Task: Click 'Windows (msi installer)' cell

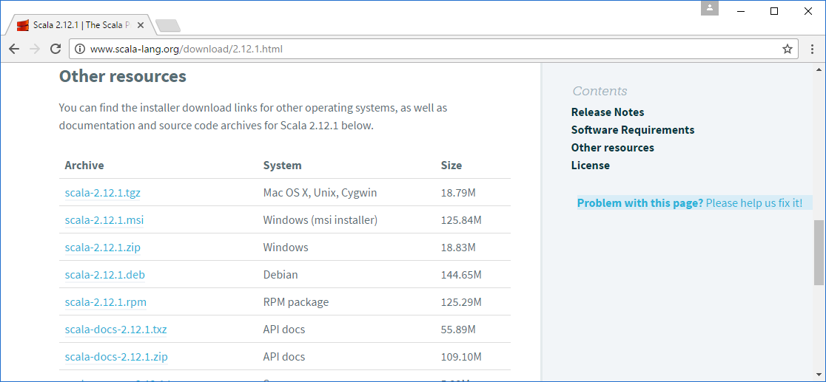Action: click(320, 220)
